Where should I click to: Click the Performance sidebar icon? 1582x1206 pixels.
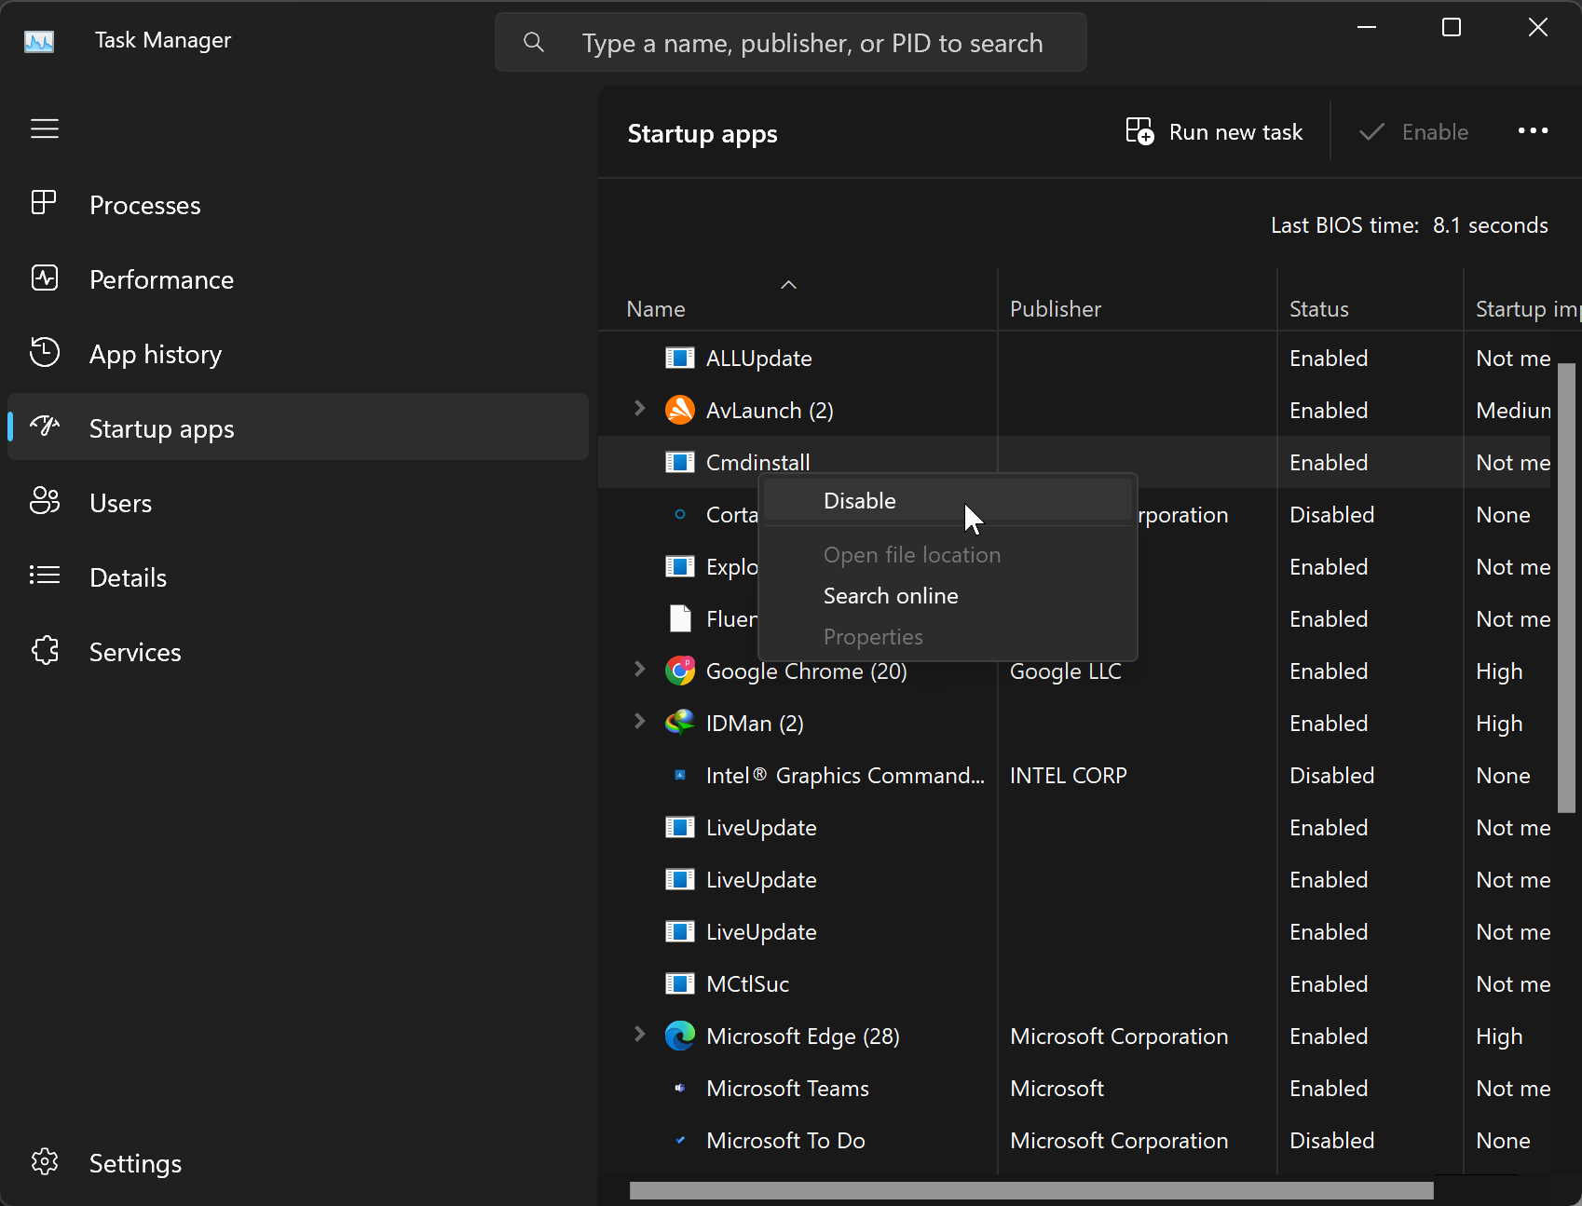pyautogui.click(x=44, y=278)
